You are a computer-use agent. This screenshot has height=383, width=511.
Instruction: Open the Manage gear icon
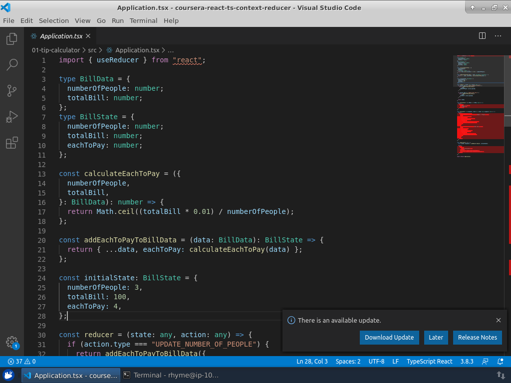[x=12, y=342]
